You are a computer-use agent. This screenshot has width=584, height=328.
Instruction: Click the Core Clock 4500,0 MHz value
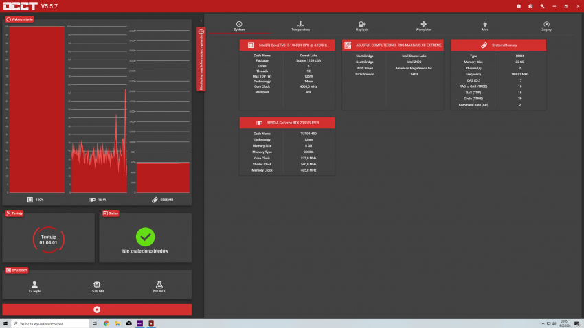pyautogui.click(x=308, y=86)
